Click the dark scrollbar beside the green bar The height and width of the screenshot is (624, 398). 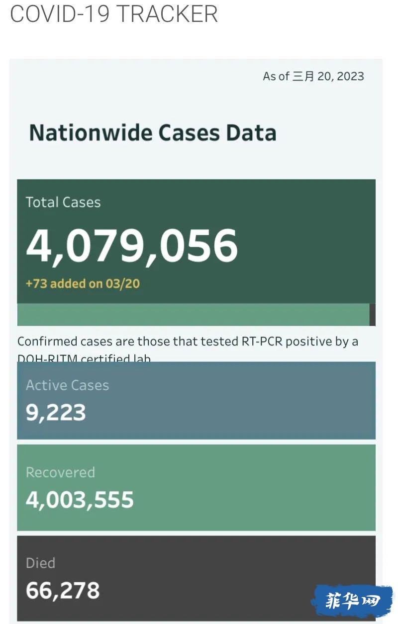373,314
